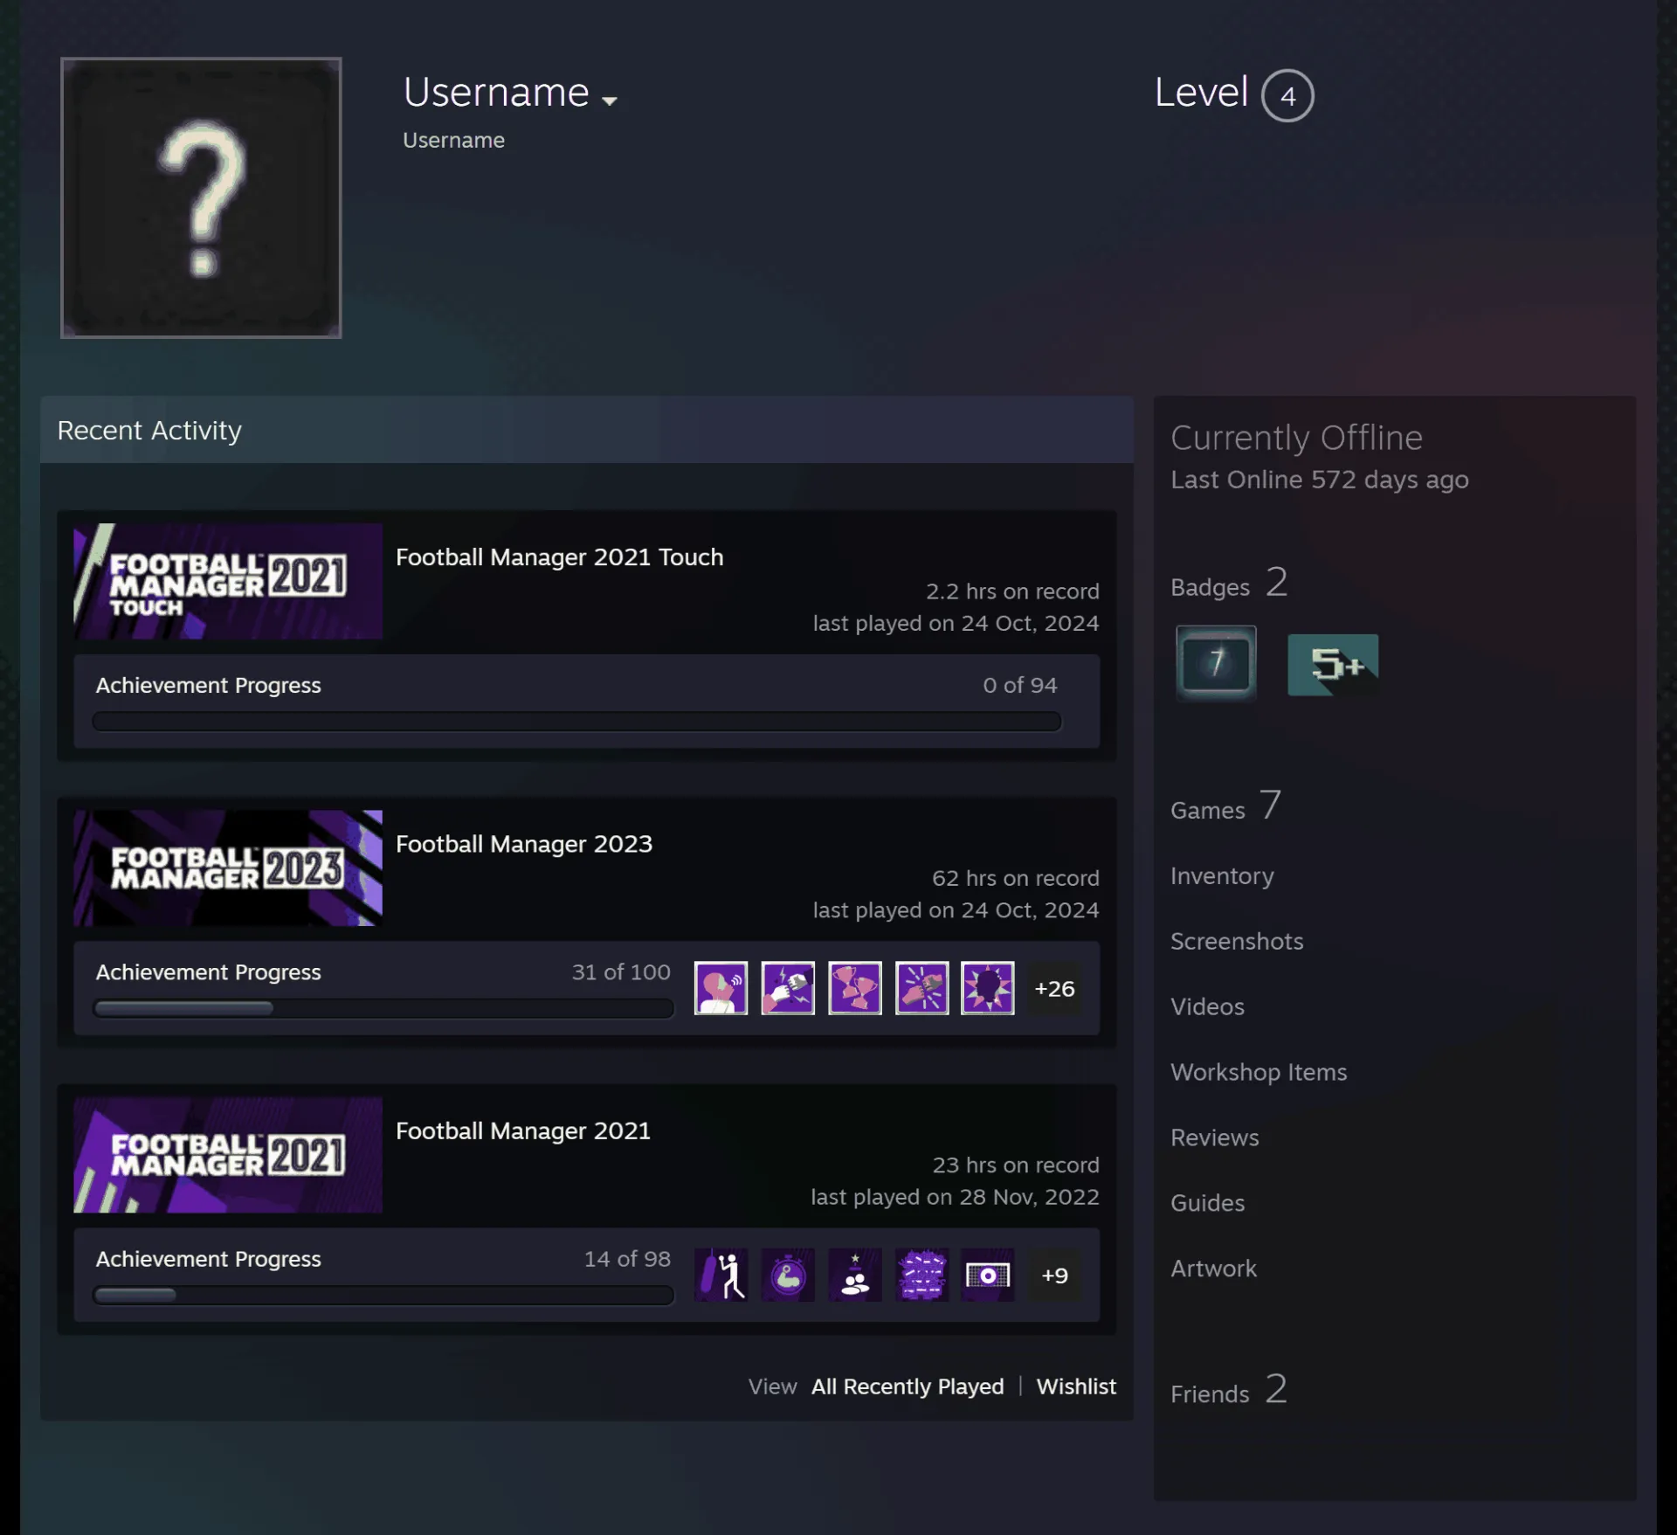This screenshot has width=1677, height=1535.
Task: Open the 5+ games collector badge
Action: coord(1333,665)
